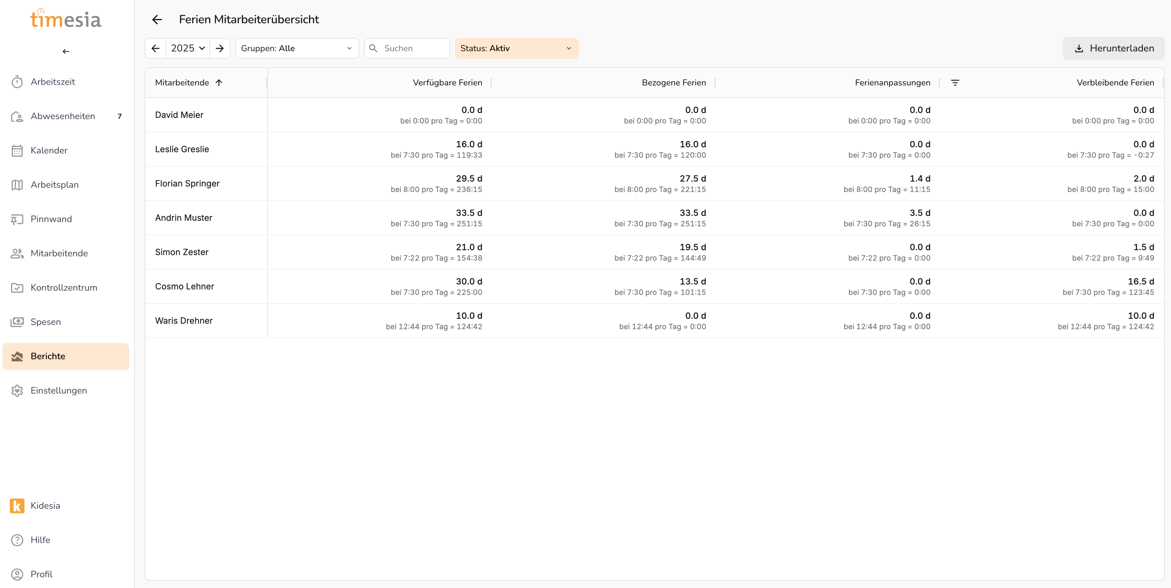Navigate to Abwesenheiten in sidebar
The width and height of the screenshot is (1171, 588).
pyautogui.click(x=63, y=116)
